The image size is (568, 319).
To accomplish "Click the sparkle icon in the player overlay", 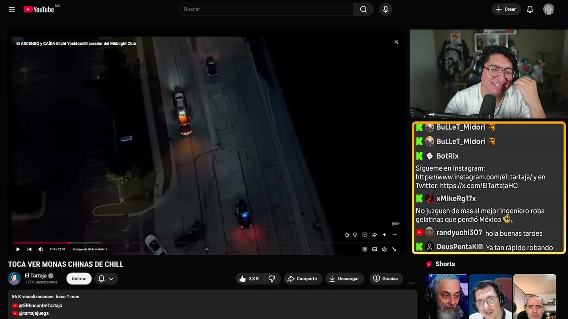I will [x=384, y=235].
